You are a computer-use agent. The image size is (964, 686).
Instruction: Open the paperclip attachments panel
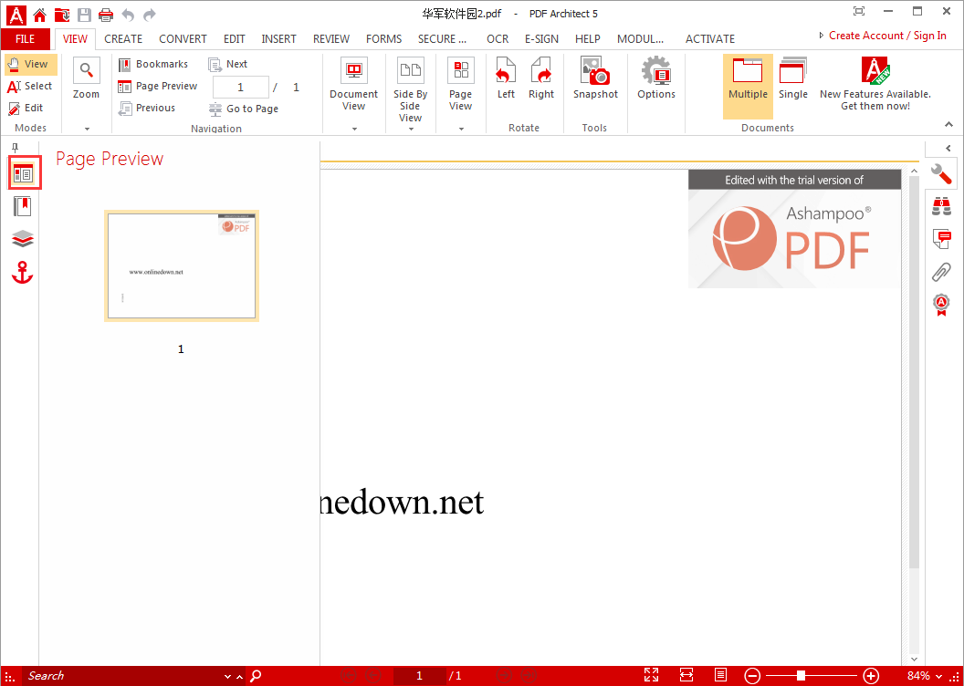(941, 271)
